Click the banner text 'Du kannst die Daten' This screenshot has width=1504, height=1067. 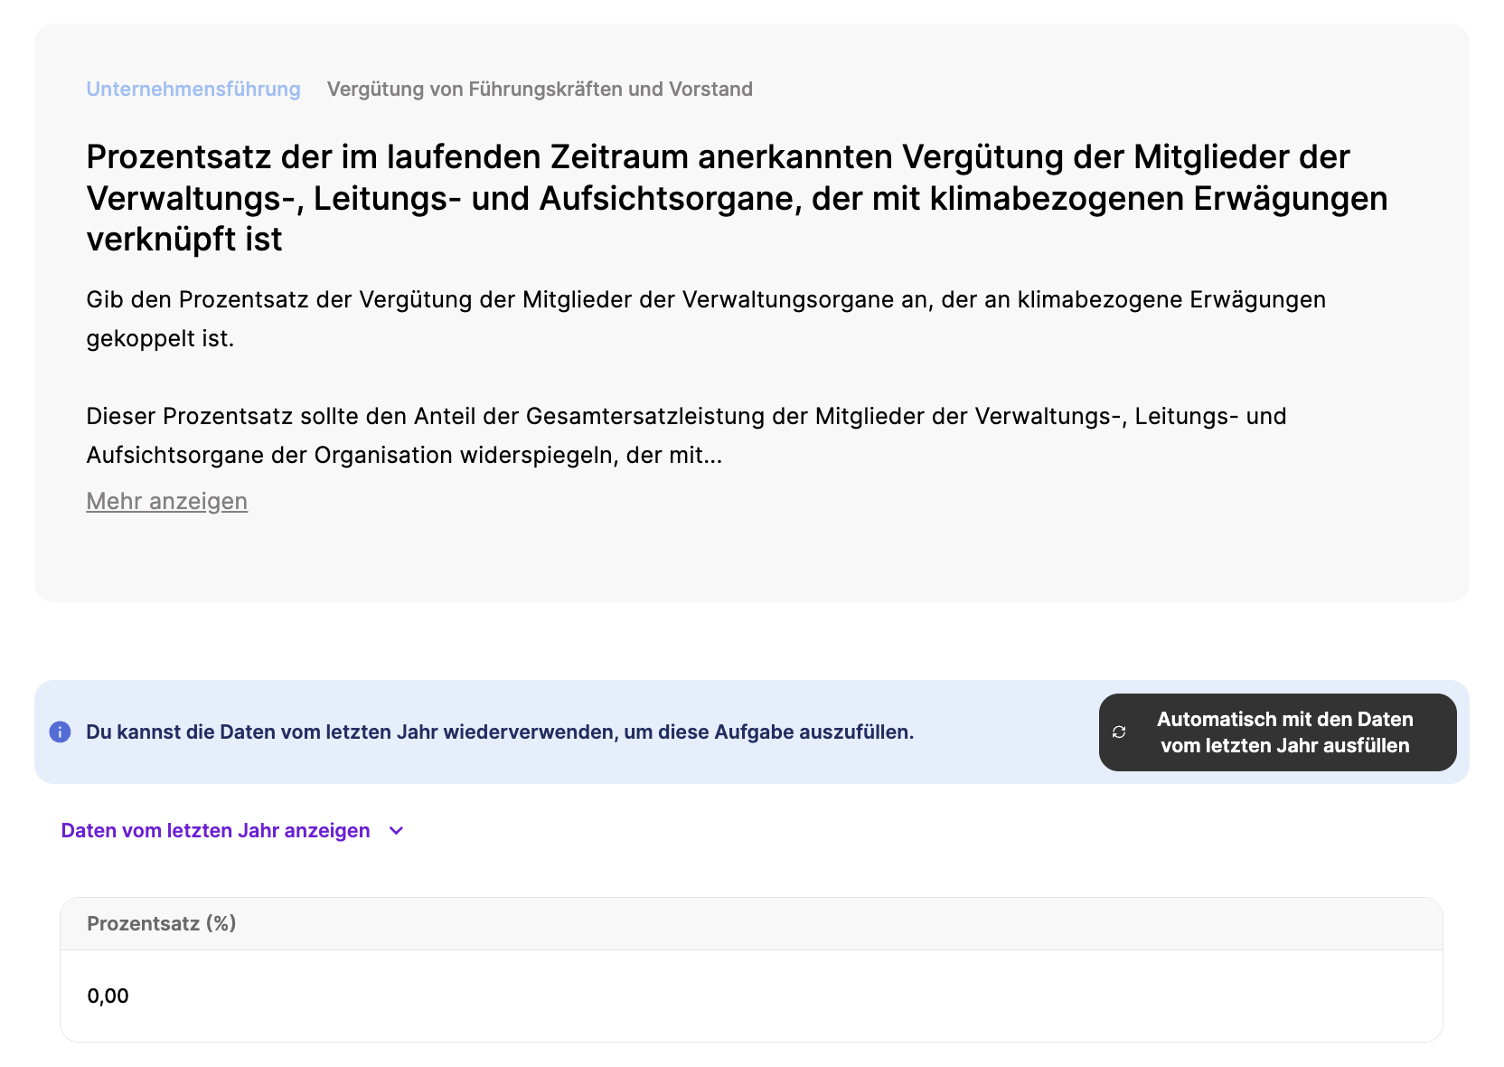tap(500, 732)
